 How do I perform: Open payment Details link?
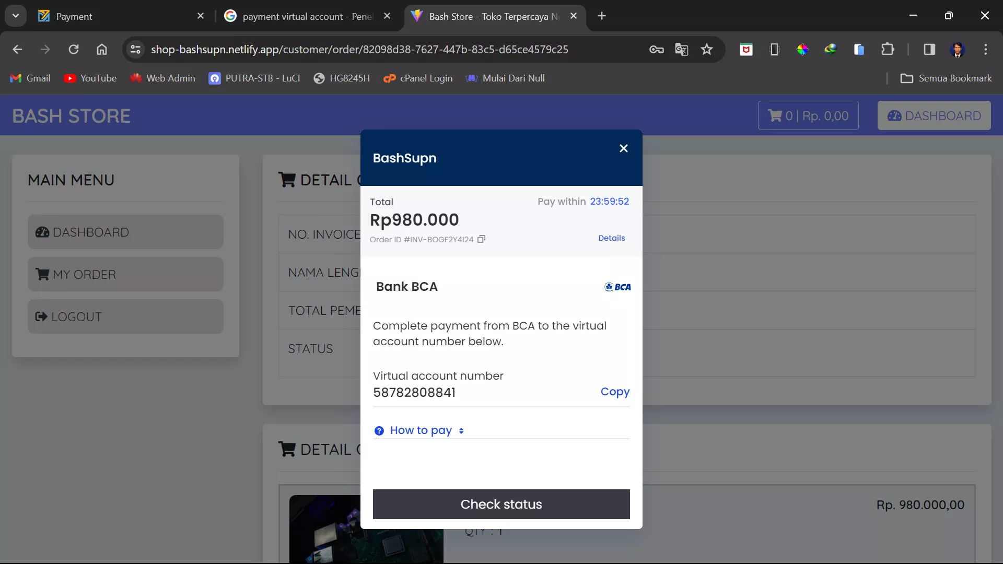click(x=611, y=238)
